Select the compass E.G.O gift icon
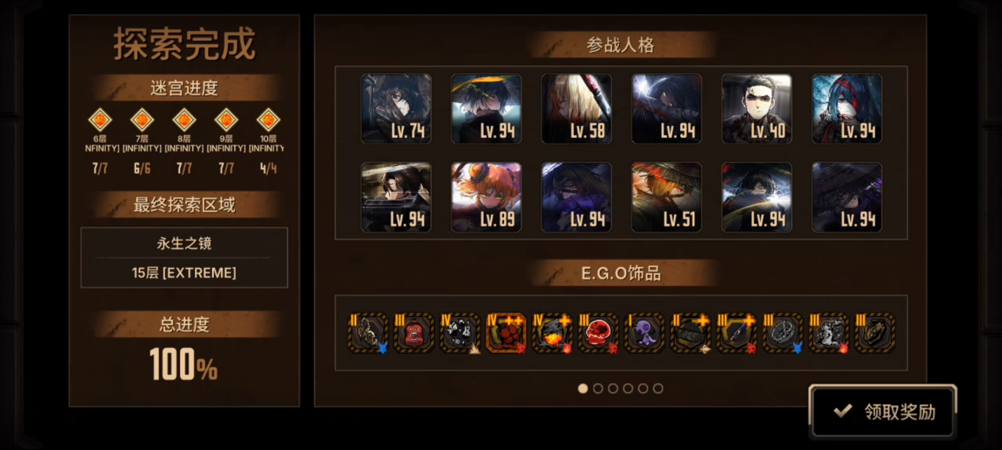Screen dimensions: 1002x450 (783, 333)
